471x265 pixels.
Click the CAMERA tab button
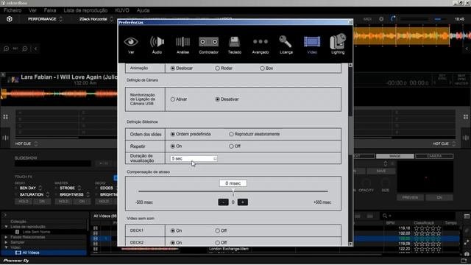[434, 156]
